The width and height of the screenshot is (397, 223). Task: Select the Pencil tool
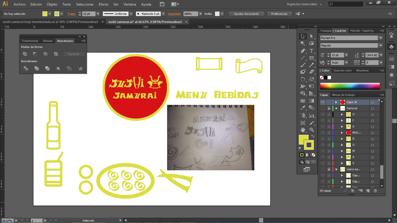pyautogui.click(x=312, y=64)
